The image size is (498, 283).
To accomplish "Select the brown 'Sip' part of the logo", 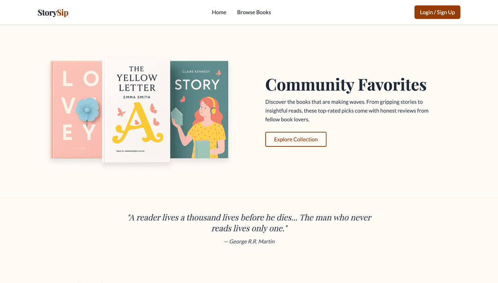I will pyautogui.click(x=62, y=12).
